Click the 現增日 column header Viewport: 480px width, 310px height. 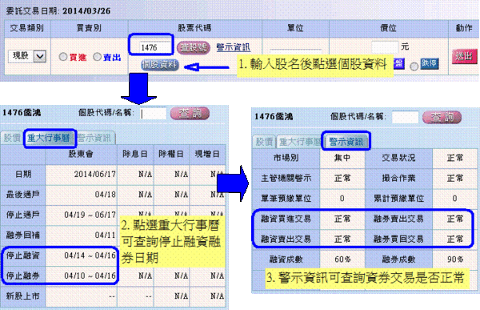(x=207, y=154)
